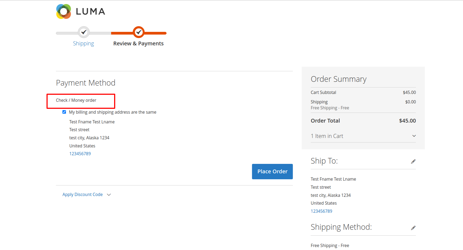Click billing address phone number 123456789
This screenshot has width=463, height=250.
point(80,154)
